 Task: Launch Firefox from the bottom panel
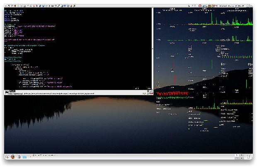13,157
